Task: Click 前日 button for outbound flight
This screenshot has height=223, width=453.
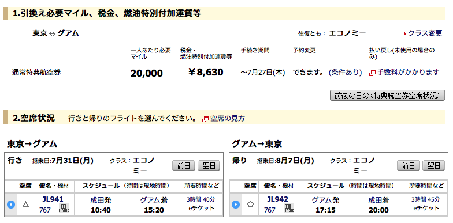Action: pos(184,166)
